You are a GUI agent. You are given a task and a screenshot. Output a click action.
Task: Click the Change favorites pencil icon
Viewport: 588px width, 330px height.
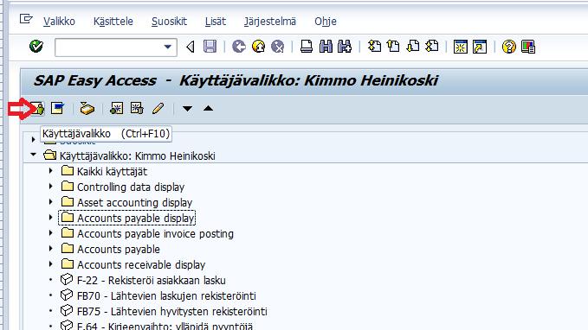[x=158, y=109]
